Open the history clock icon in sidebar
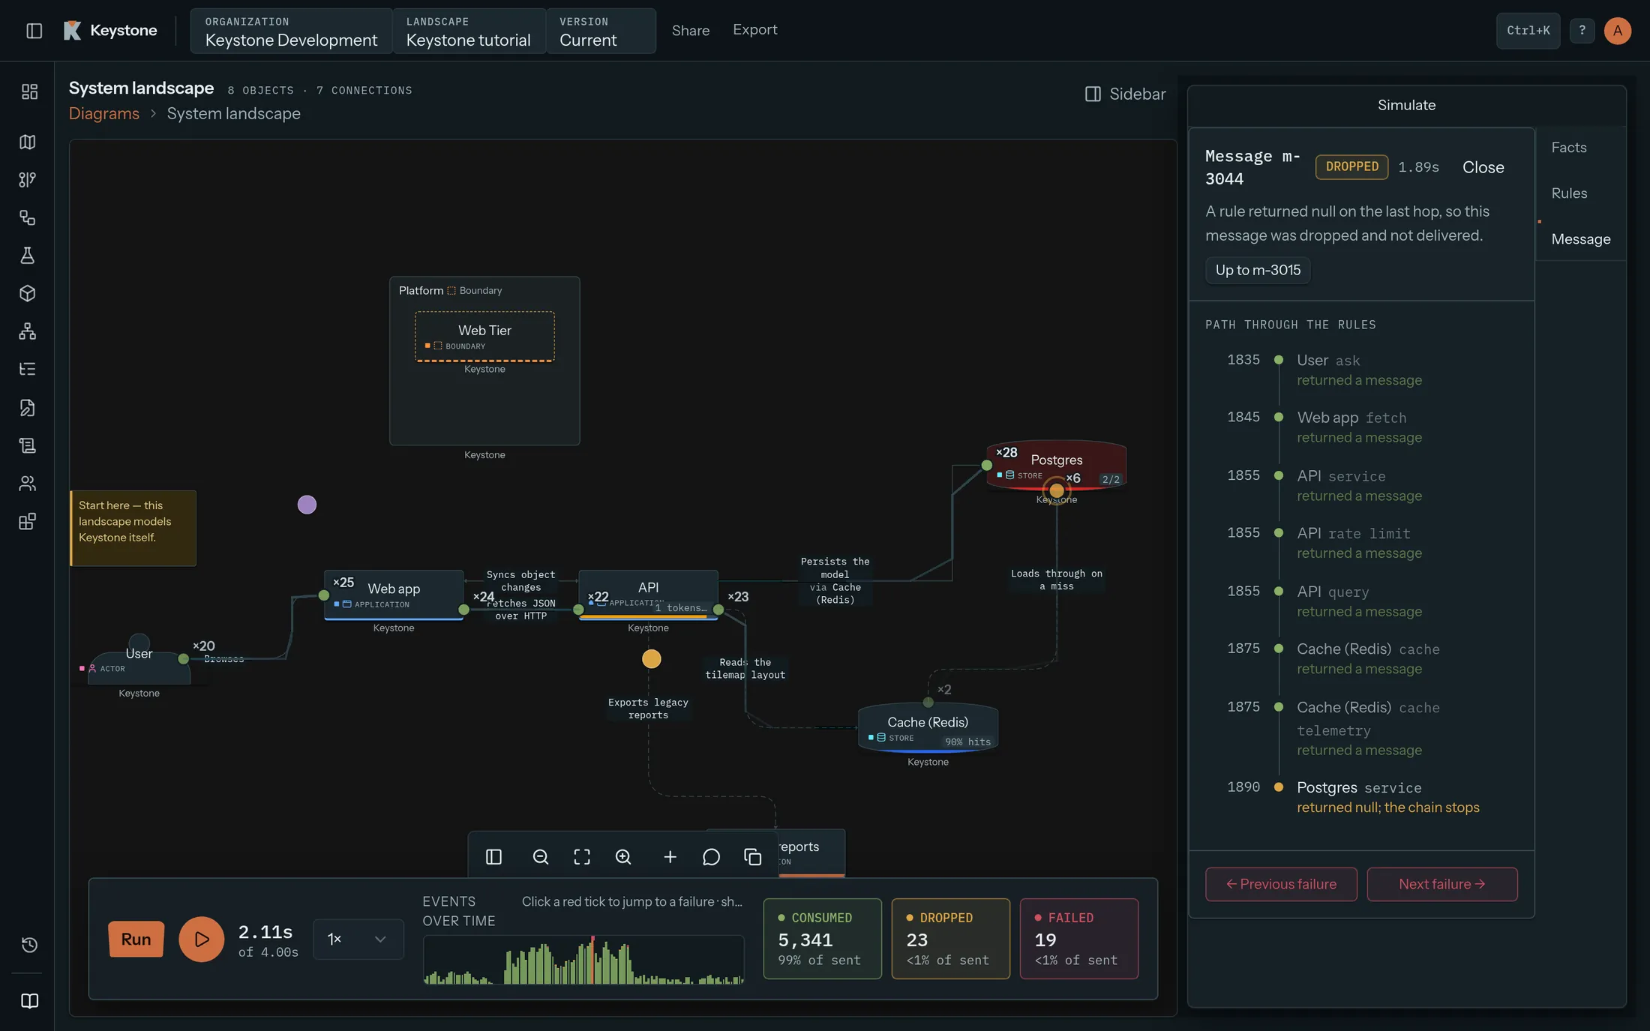 (29, 945)
